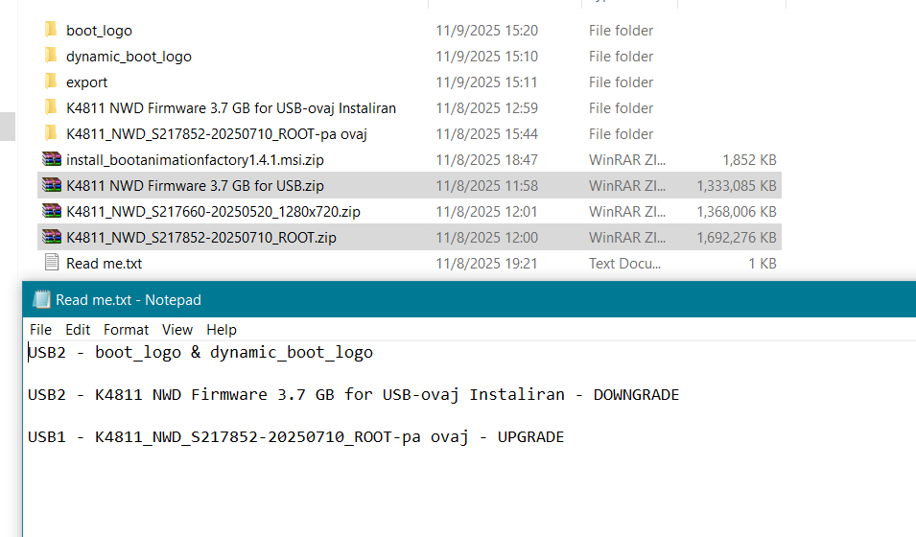Click the date 11/8/2025 12:00
This screenshot has height=537, width=916.
(x=486, y=238)
